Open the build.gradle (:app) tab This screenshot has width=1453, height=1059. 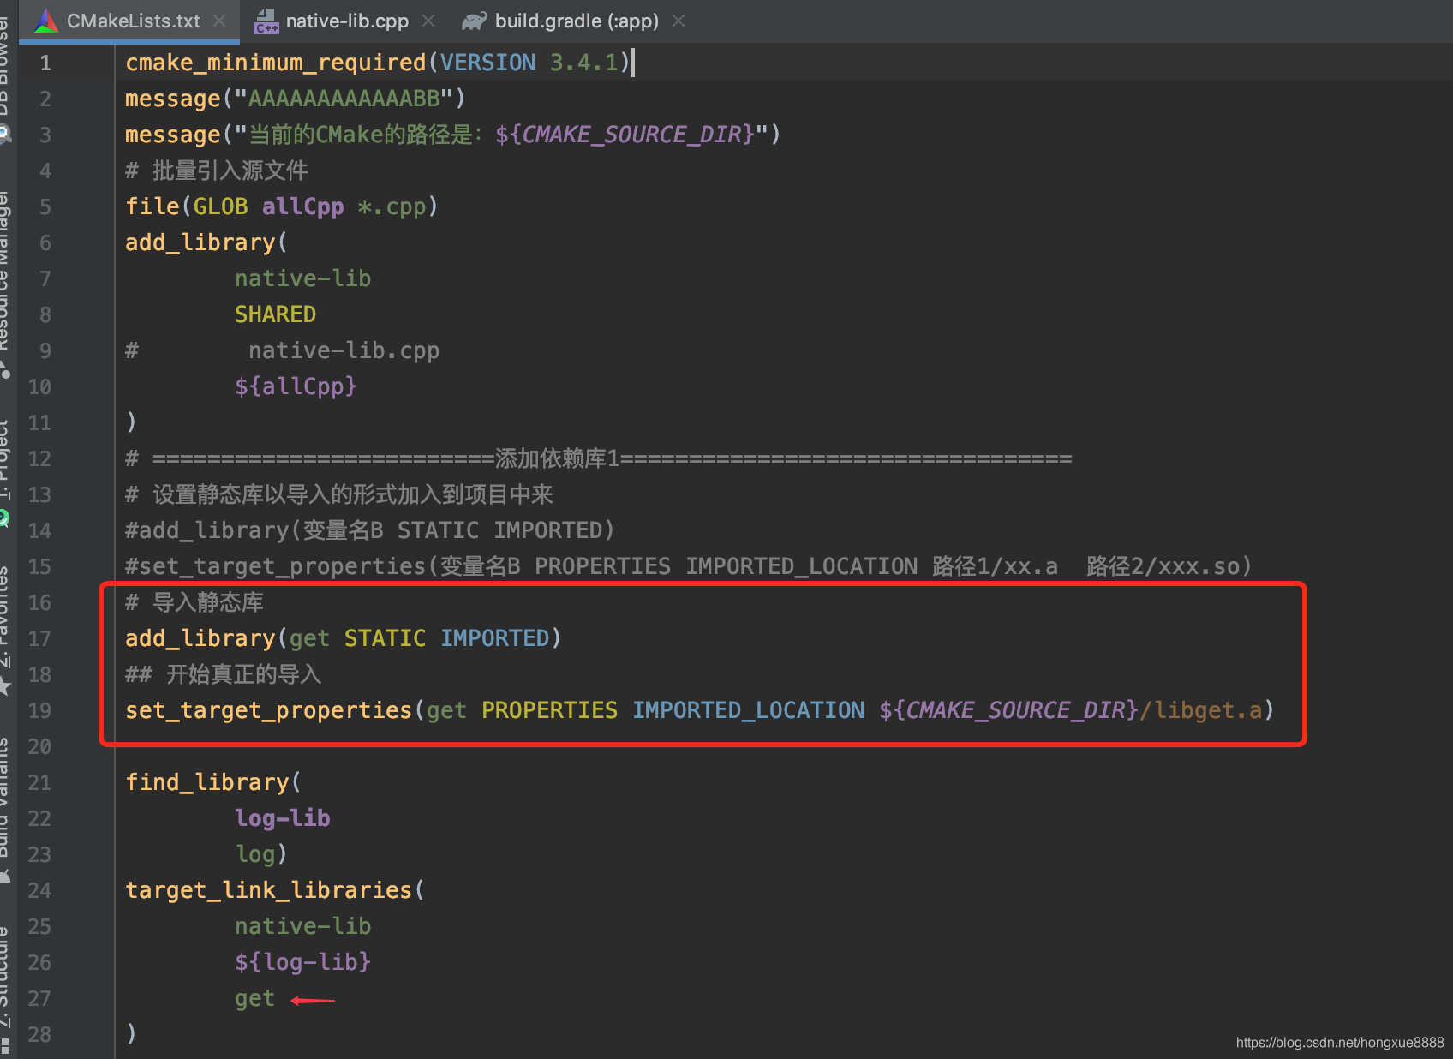[x=577, y=21]
